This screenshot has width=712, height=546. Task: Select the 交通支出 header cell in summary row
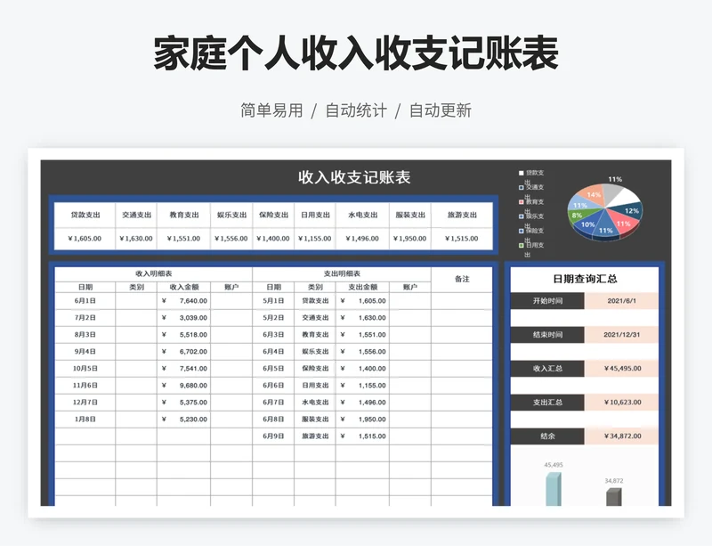[136, 215]
